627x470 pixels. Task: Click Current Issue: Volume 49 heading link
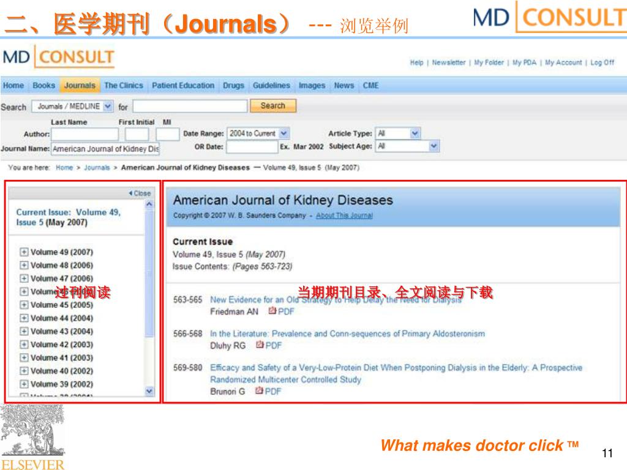point(68,217)
